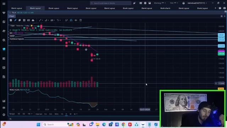Click the yellow square beside 1 day
Image resolution: width=227 pixels, height=128 pixels.
[32, 26]
